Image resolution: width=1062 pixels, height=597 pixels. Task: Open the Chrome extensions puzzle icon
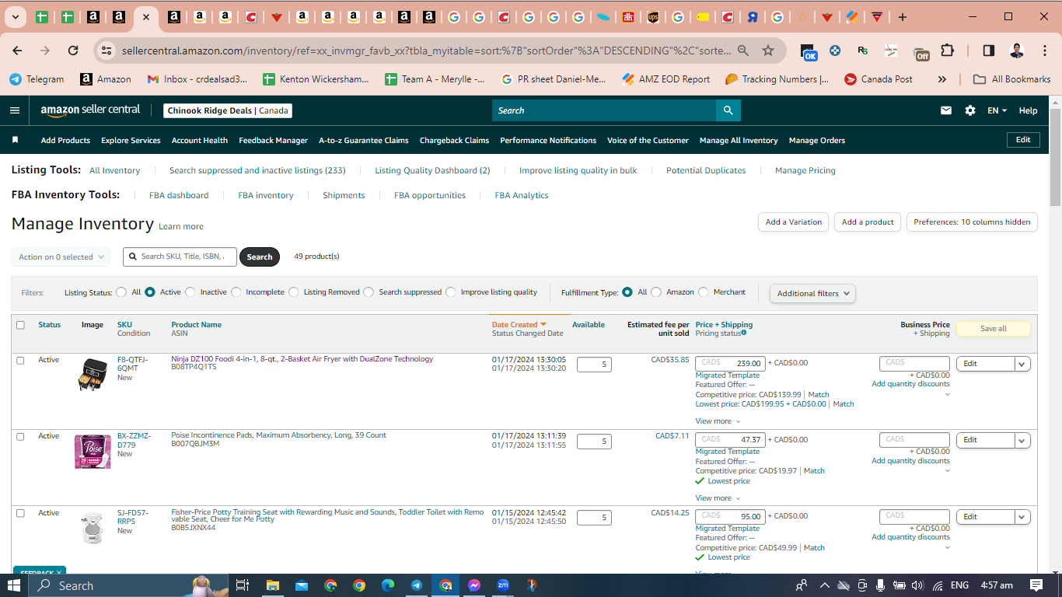tap(947, 51)
